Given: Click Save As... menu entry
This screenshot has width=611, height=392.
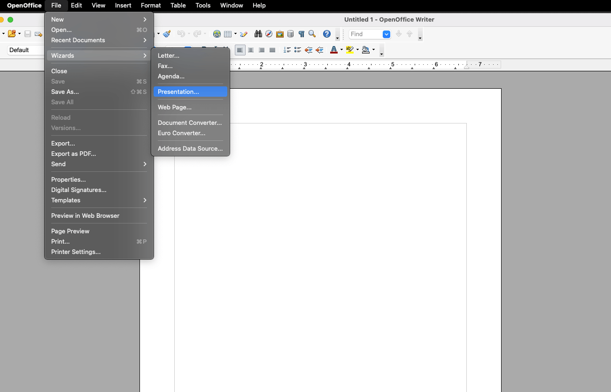Looking at the screenshot, I should click(99, 92).
